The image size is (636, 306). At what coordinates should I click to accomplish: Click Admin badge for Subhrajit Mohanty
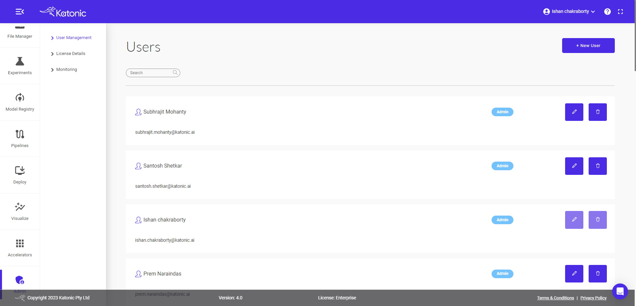click(x=502, y=112)
